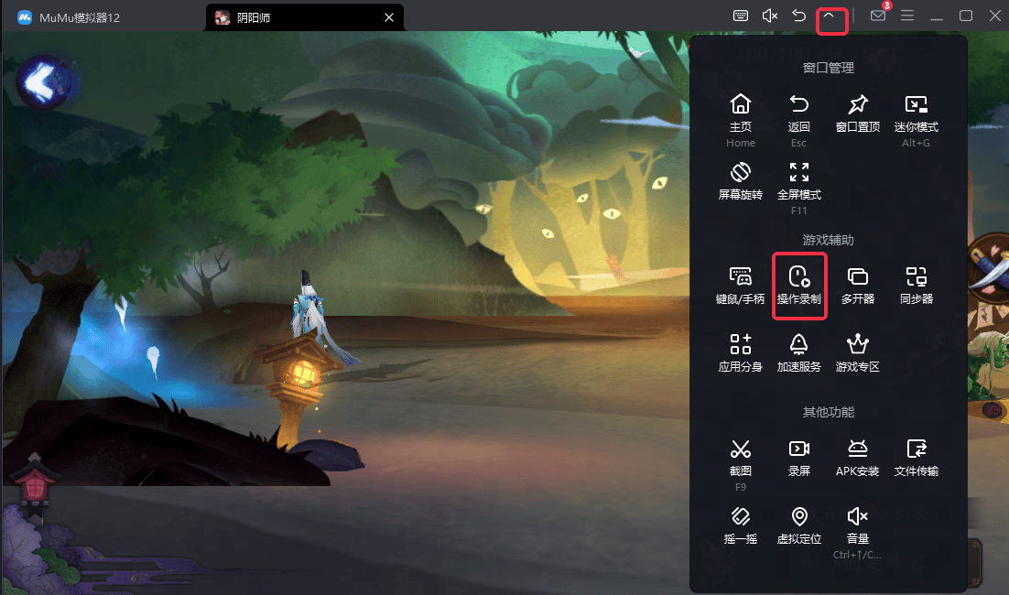Image resolution: width=1009 pixels, height=595 pixels.
Task: Open 虚拟定位 virtual location
Action: click(799, 525)
